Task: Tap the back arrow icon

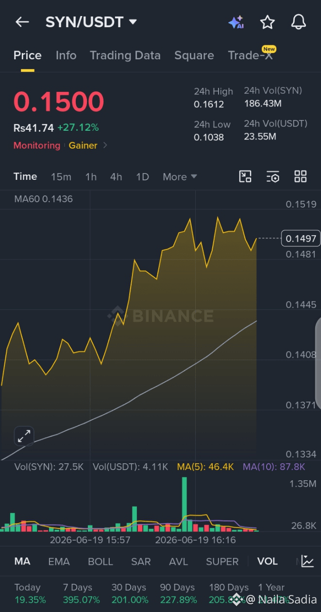Action: [x=22, y=22]
